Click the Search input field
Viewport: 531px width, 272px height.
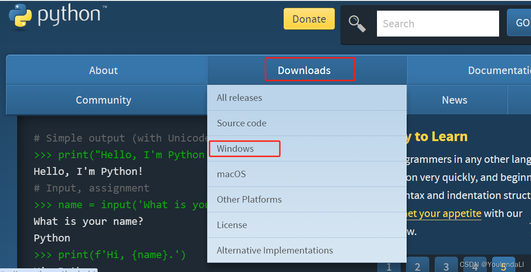[x=438, y=23]
